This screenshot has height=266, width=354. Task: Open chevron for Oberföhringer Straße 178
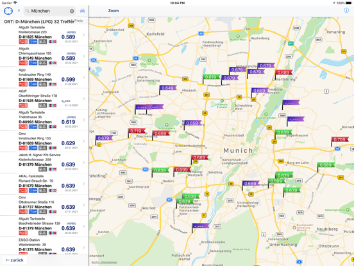click(84, 98)
